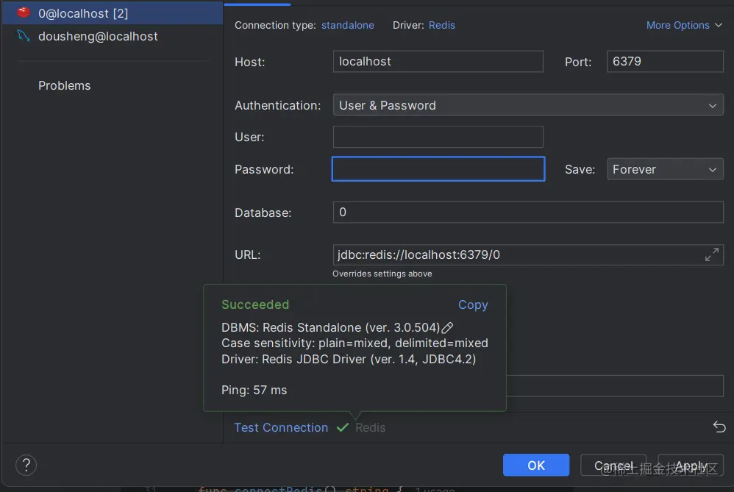
Task: Click the MySQL icon beside dousheng@localhost
Action: [x=24, y=36]
